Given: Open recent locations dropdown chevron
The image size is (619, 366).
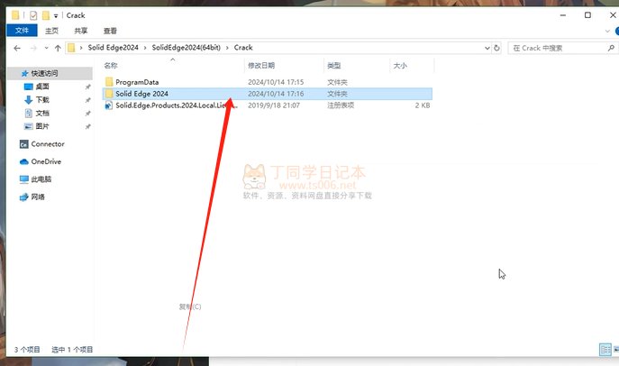Looking at the screenshot, I should point(46,48).
